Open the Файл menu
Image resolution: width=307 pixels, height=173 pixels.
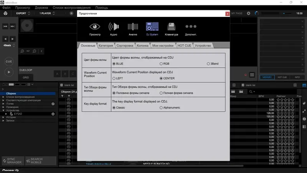(6, 8)
